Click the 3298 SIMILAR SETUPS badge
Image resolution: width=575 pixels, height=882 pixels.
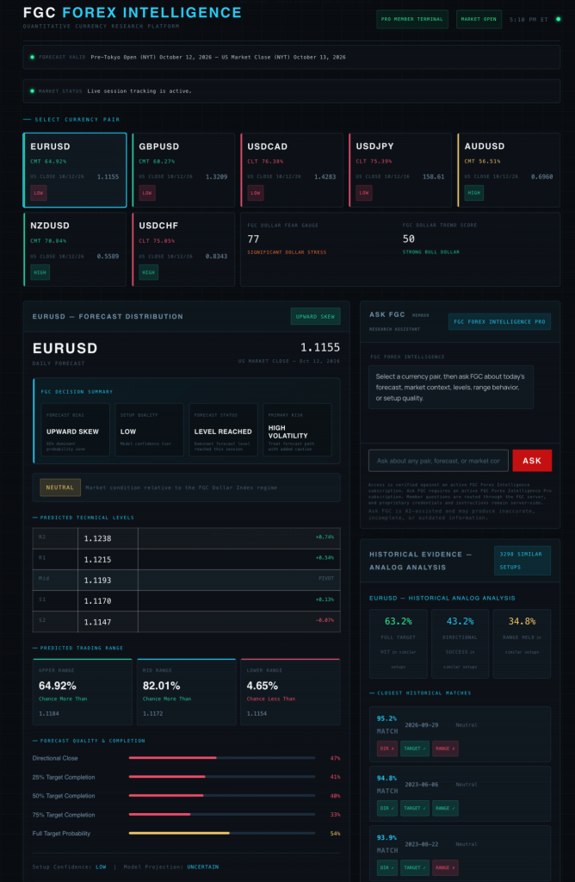coord(522,560)
